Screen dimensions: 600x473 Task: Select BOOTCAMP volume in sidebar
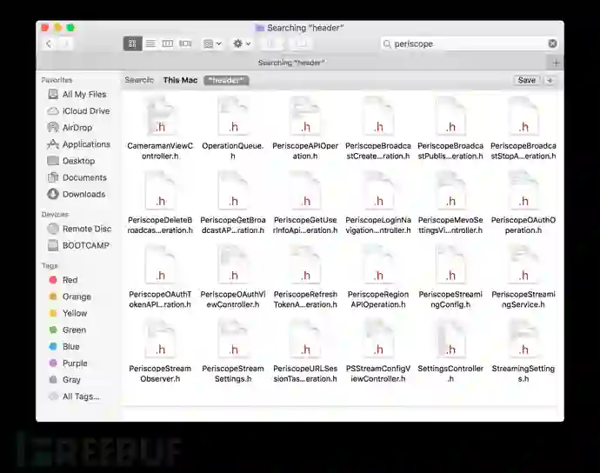point(78,245)
